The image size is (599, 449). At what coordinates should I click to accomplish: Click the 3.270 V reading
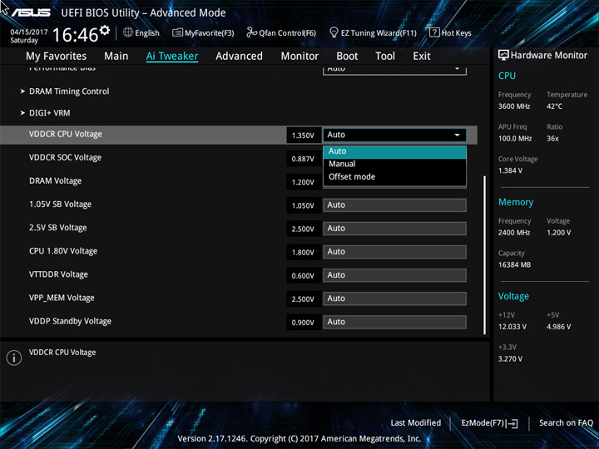pyautogui.click(x=510, y=359)
